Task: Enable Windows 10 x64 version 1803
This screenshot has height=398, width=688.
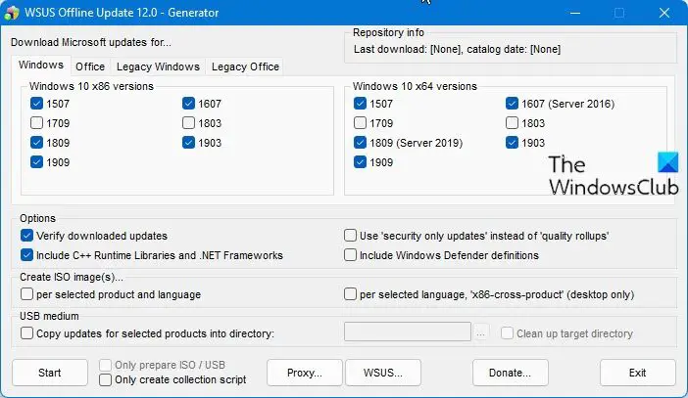Action: tap(512, 122)
